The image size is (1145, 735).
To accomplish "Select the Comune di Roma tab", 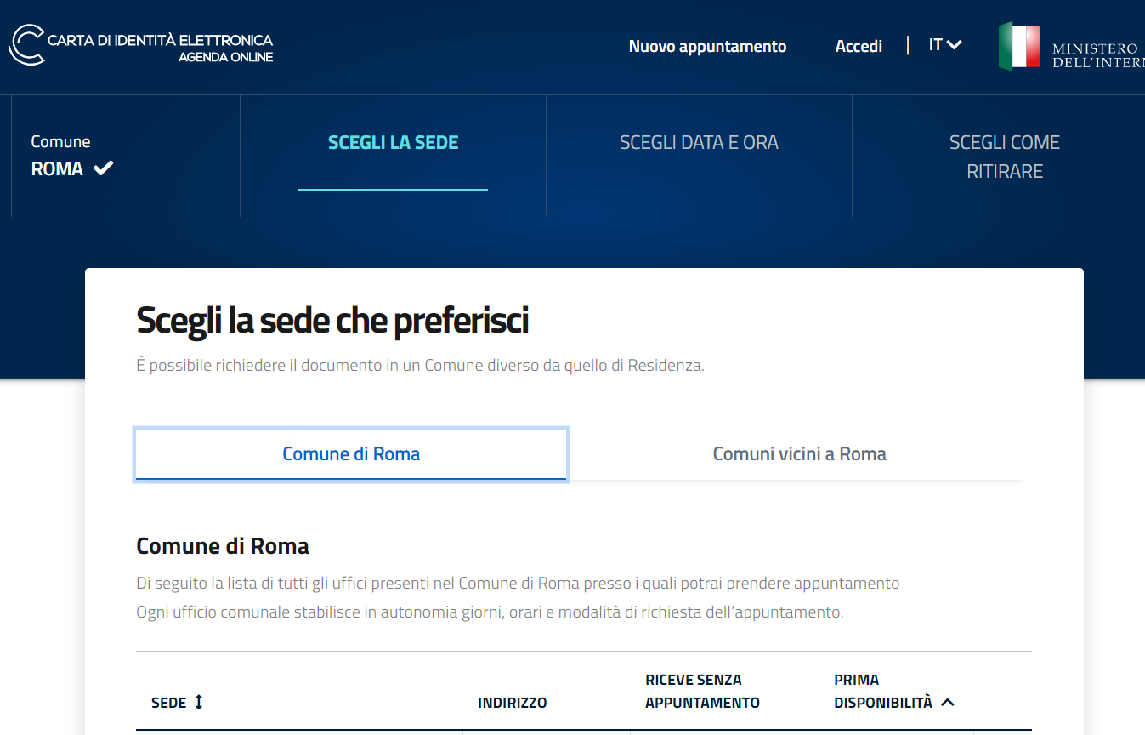I will click(x=351, y=454).
